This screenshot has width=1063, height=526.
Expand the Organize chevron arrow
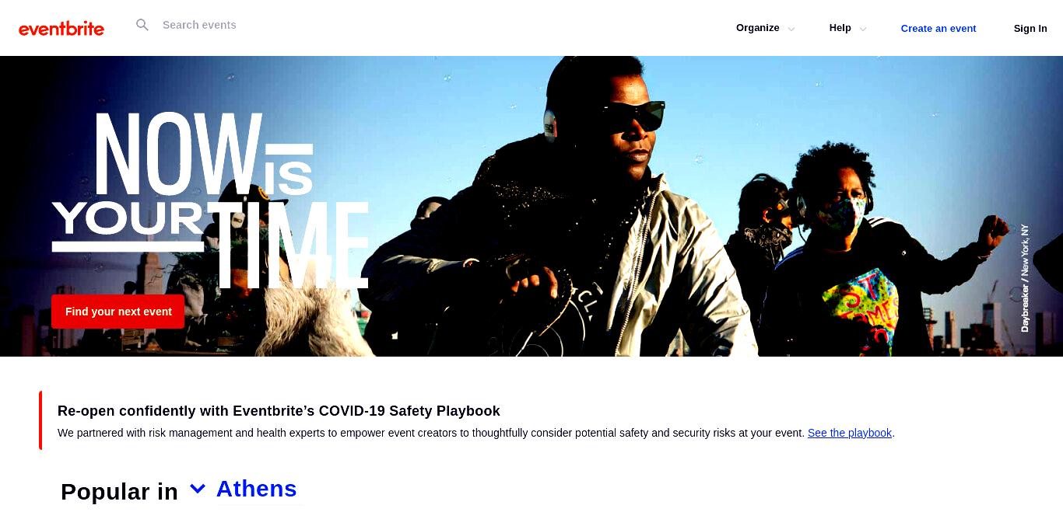tap(791, 29)
